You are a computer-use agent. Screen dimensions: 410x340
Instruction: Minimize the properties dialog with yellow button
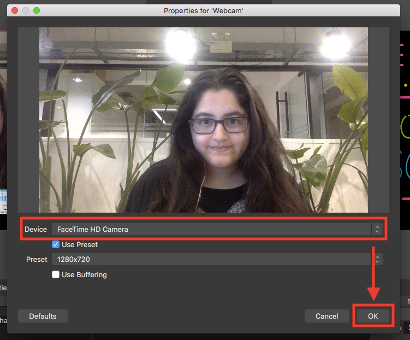click(26, 10)
